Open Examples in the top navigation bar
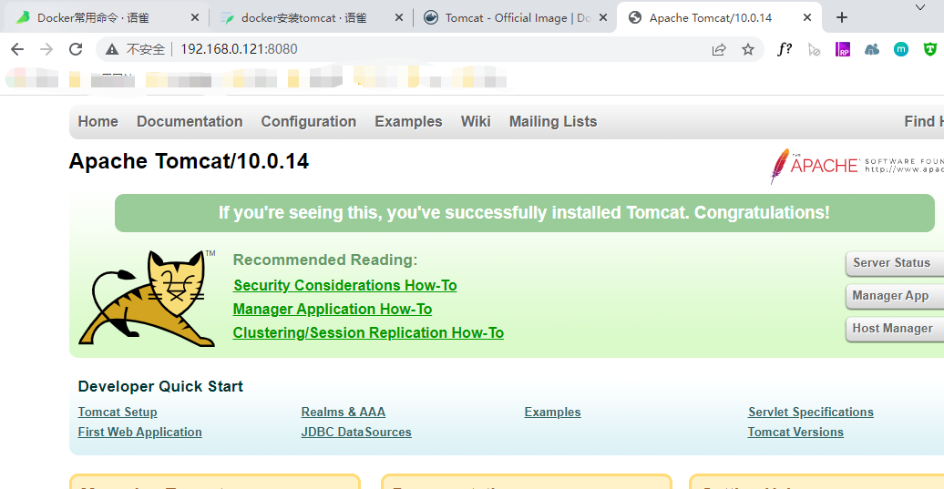Viewport: 944px width, 489px height. [x=409, y=121]
